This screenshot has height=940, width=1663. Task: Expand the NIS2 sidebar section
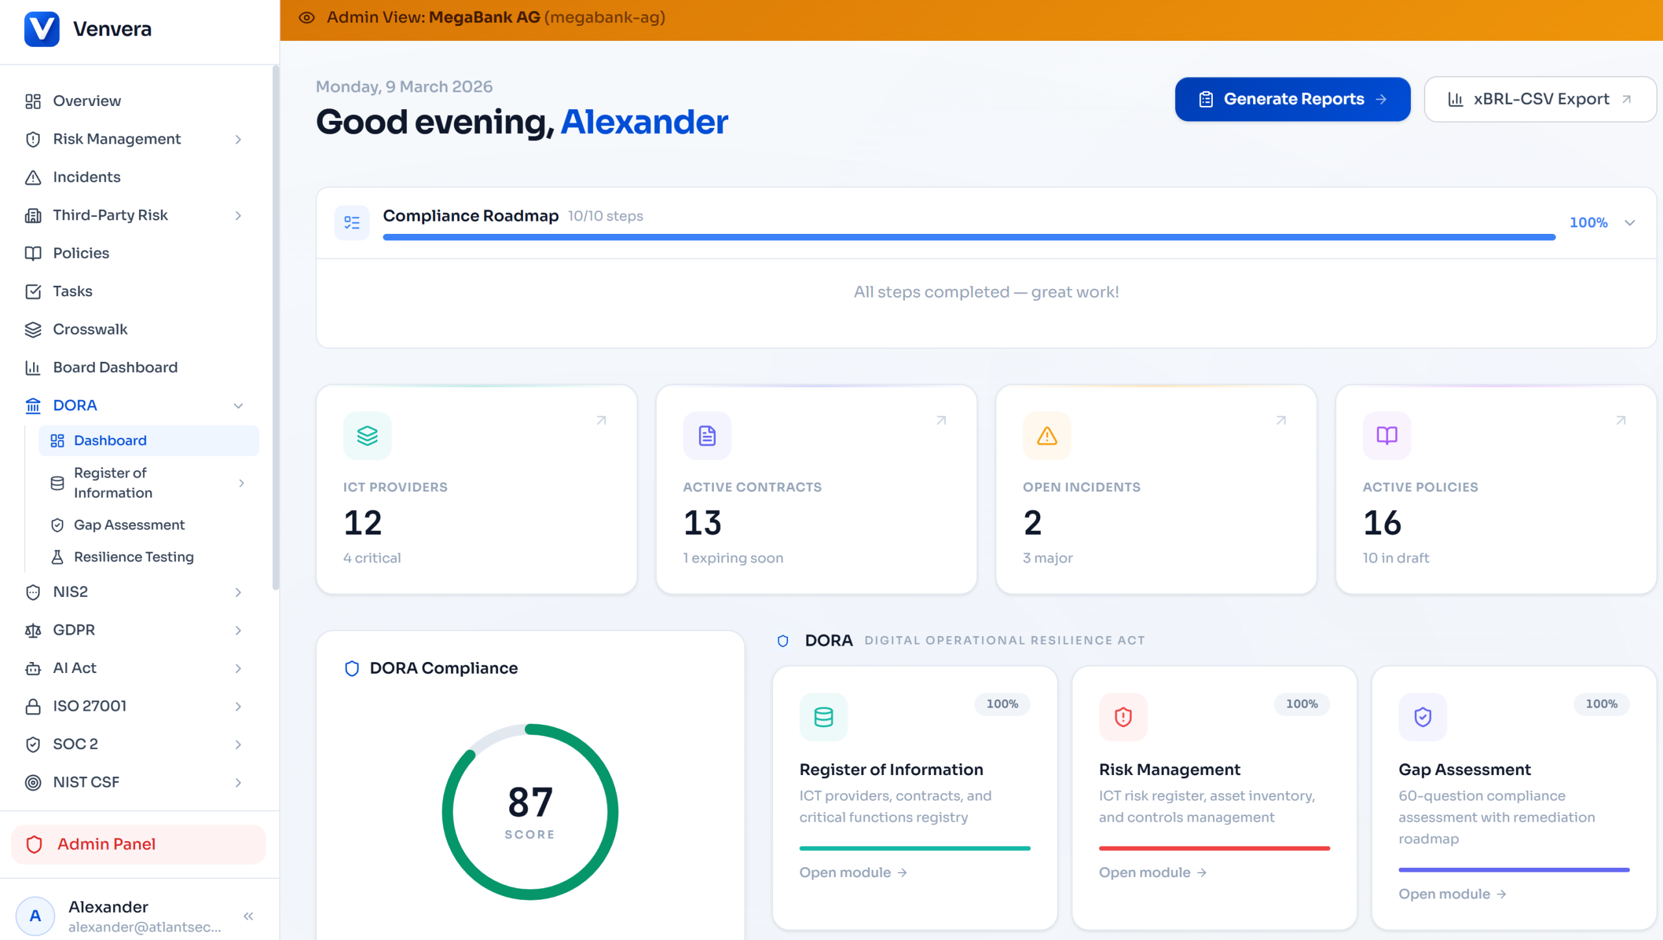coord(238,592)
